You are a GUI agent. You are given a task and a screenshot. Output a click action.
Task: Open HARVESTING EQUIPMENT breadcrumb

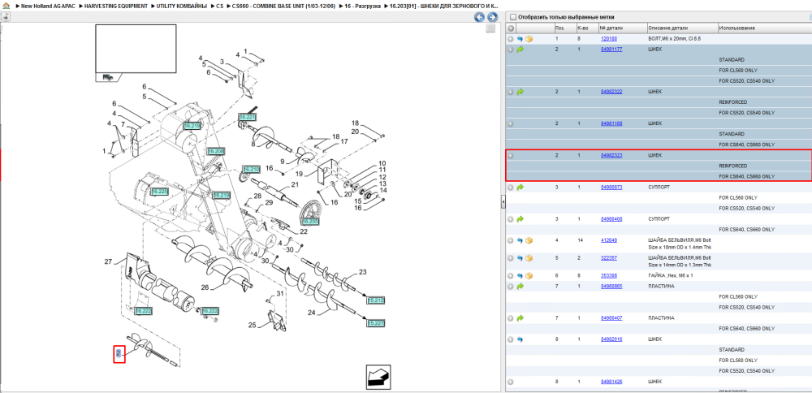click(x=115, y=6)
